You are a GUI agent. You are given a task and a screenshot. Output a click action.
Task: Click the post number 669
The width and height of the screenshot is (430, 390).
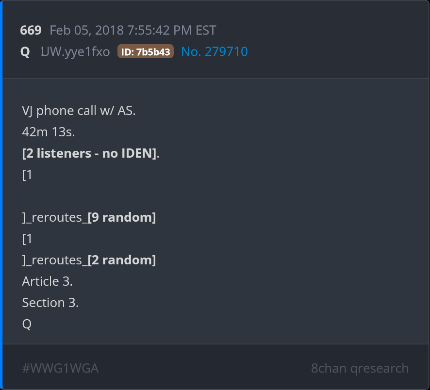pyautogui.click(x=31, y=30)
